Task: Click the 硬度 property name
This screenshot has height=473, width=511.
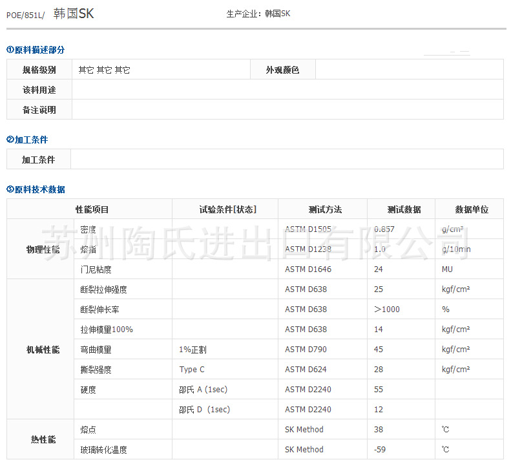Action: point(88,390)
